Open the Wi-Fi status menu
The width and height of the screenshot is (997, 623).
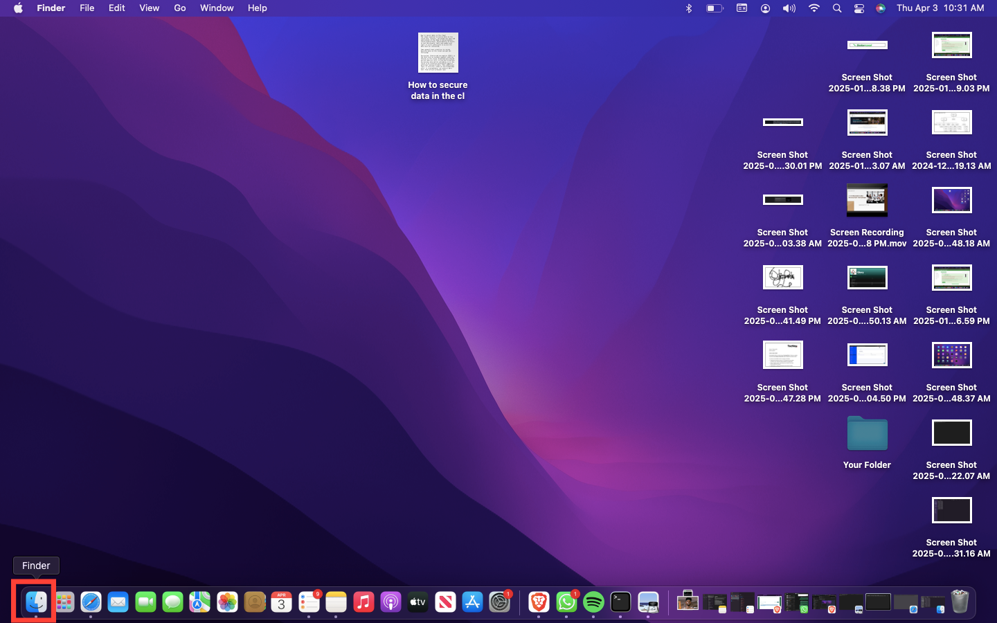(x=814, y=8)
